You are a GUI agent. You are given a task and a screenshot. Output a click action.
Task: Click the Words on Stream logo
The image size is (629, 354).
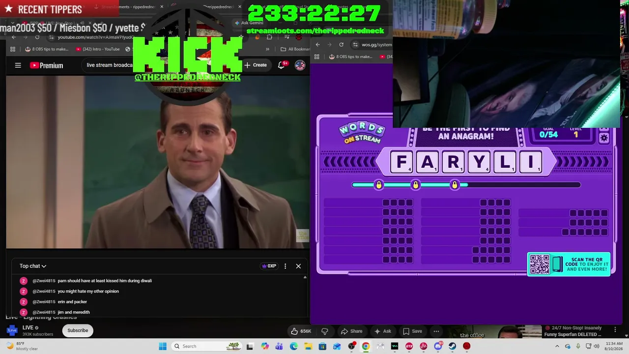(362, 133)
